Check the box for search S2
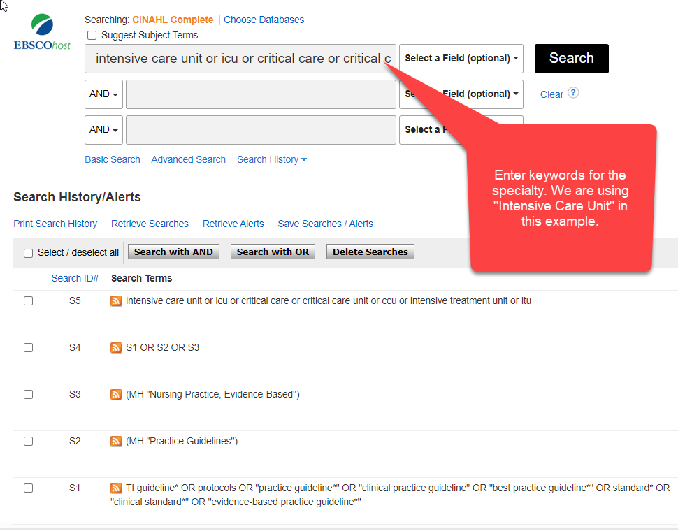 tap(28, 441)
